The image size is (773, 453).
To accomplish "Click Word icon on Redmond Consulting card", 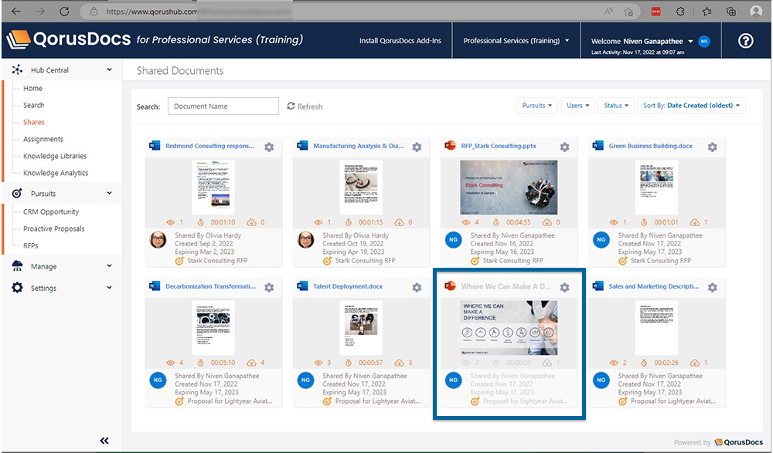I will (x=155, y=146).
